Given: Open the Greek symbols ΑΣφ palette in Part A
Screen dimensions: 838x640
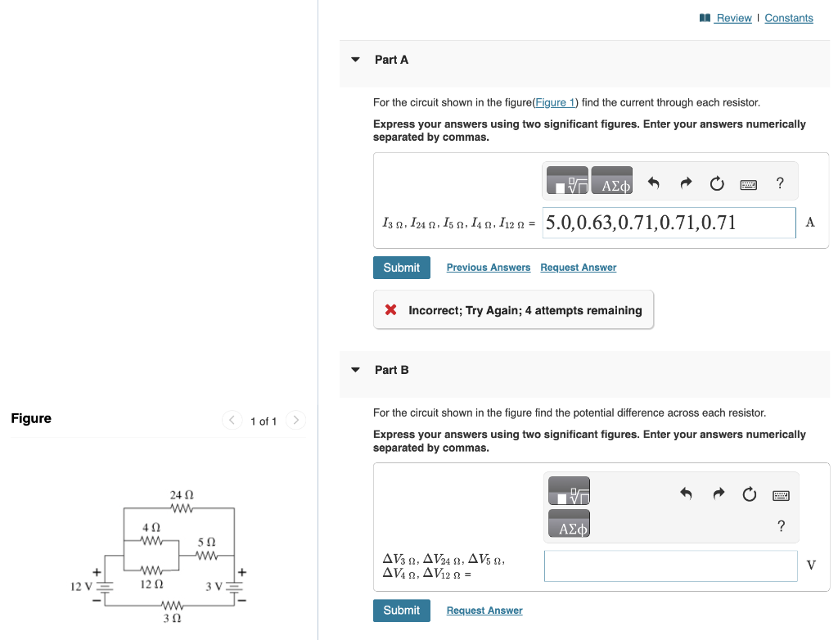Looking at the screenshot, I should tap(611, 180).
